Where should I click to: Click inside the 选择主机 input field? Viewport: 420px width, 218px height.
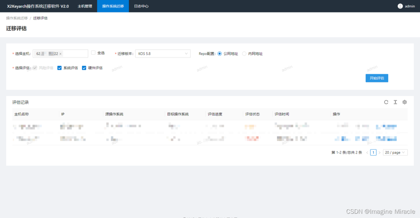pyautogui.click(x=76, y=54)
